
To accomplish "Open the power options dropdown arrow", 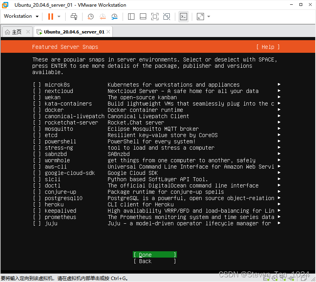I will 59,17.
